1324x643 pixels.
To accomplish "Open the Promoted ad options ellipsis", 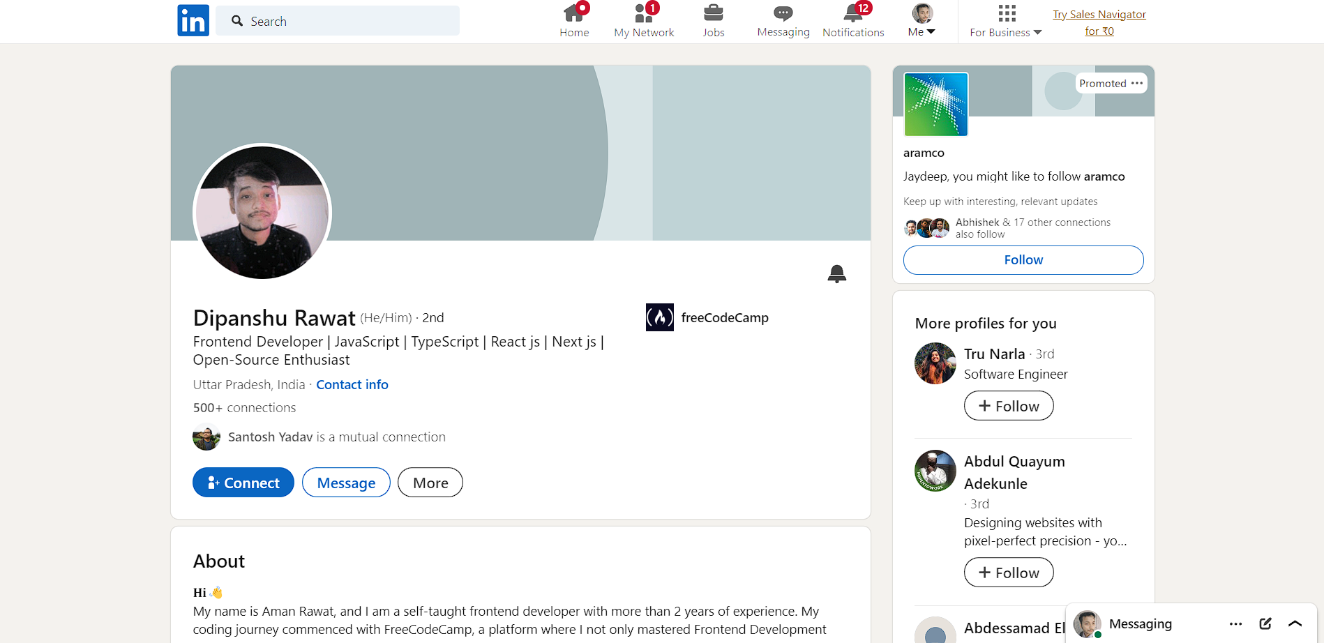I will 1137,83.
